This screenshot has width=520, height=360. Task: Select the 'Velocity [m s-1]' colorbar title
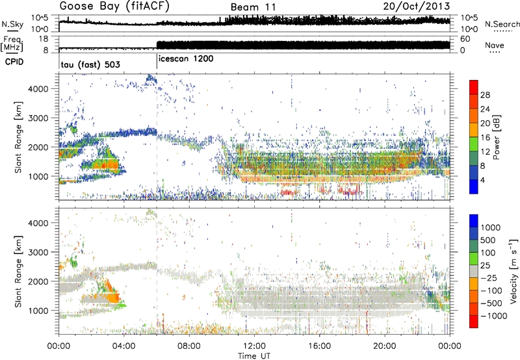[513, 271]
